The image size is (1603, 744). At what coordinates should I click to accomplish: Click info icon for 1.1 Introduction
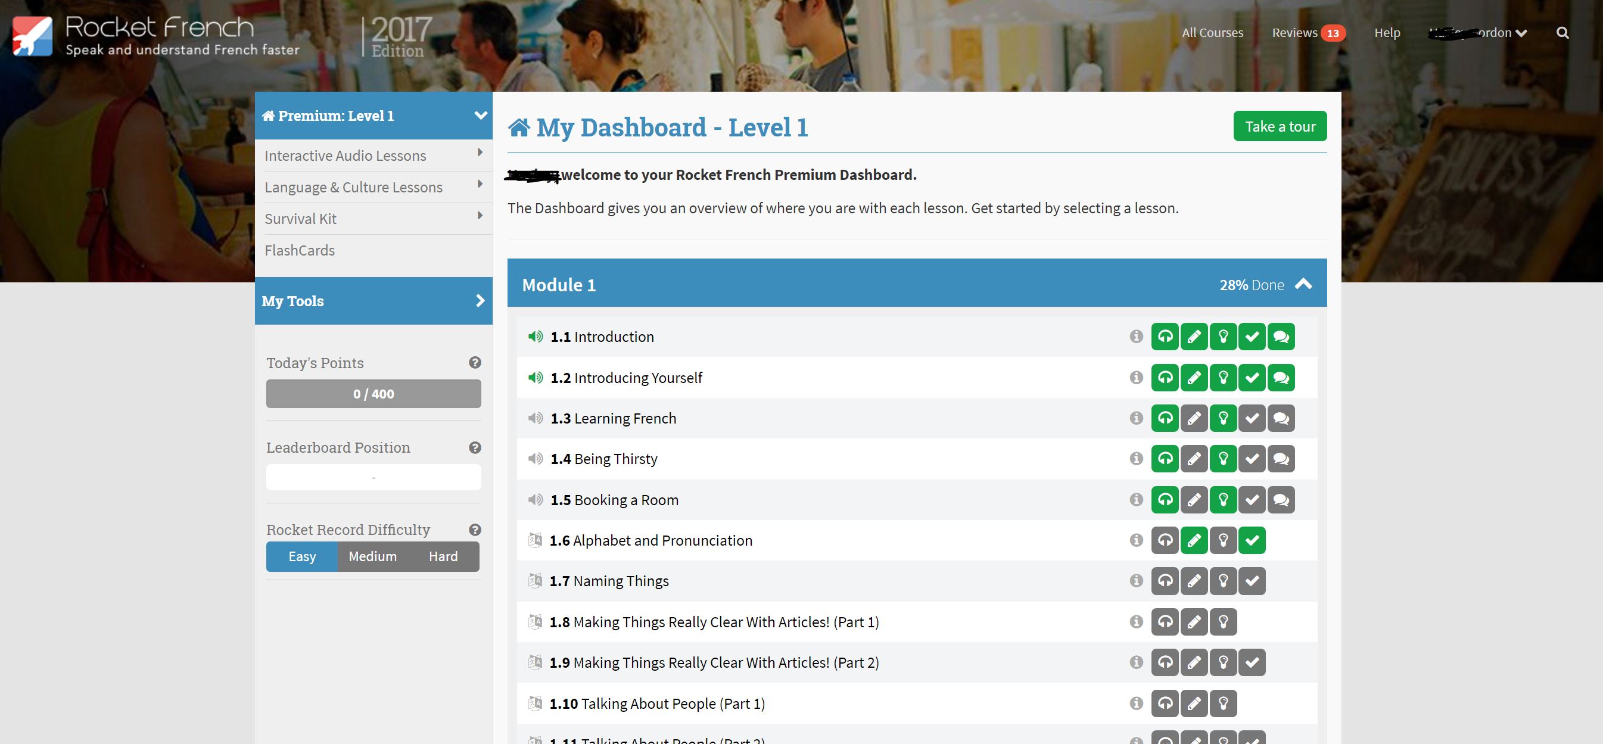[x=1137, y=337]
